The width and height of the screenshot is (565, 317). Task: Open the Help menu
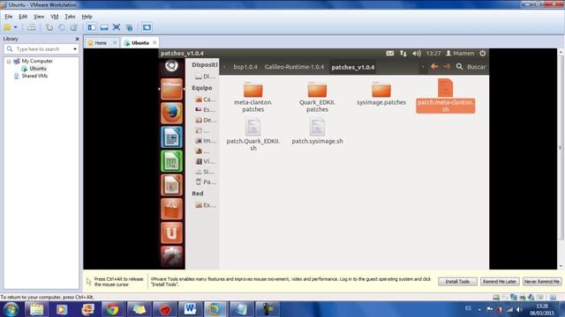[87, 17]
